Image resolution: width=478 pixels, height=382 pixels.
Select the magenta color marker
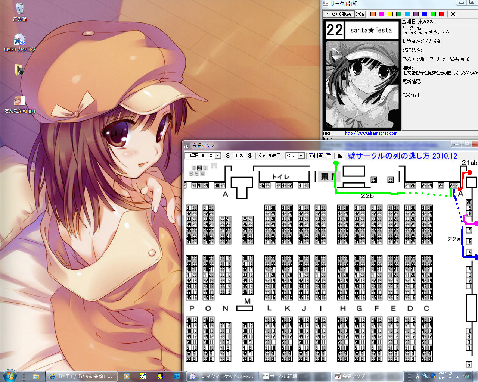click(381, 14)
